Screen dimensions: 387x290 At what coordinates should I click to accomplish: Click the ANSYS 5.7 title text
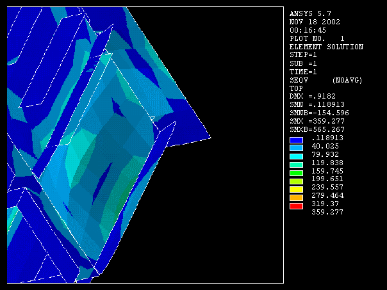[x=310, y=13]
